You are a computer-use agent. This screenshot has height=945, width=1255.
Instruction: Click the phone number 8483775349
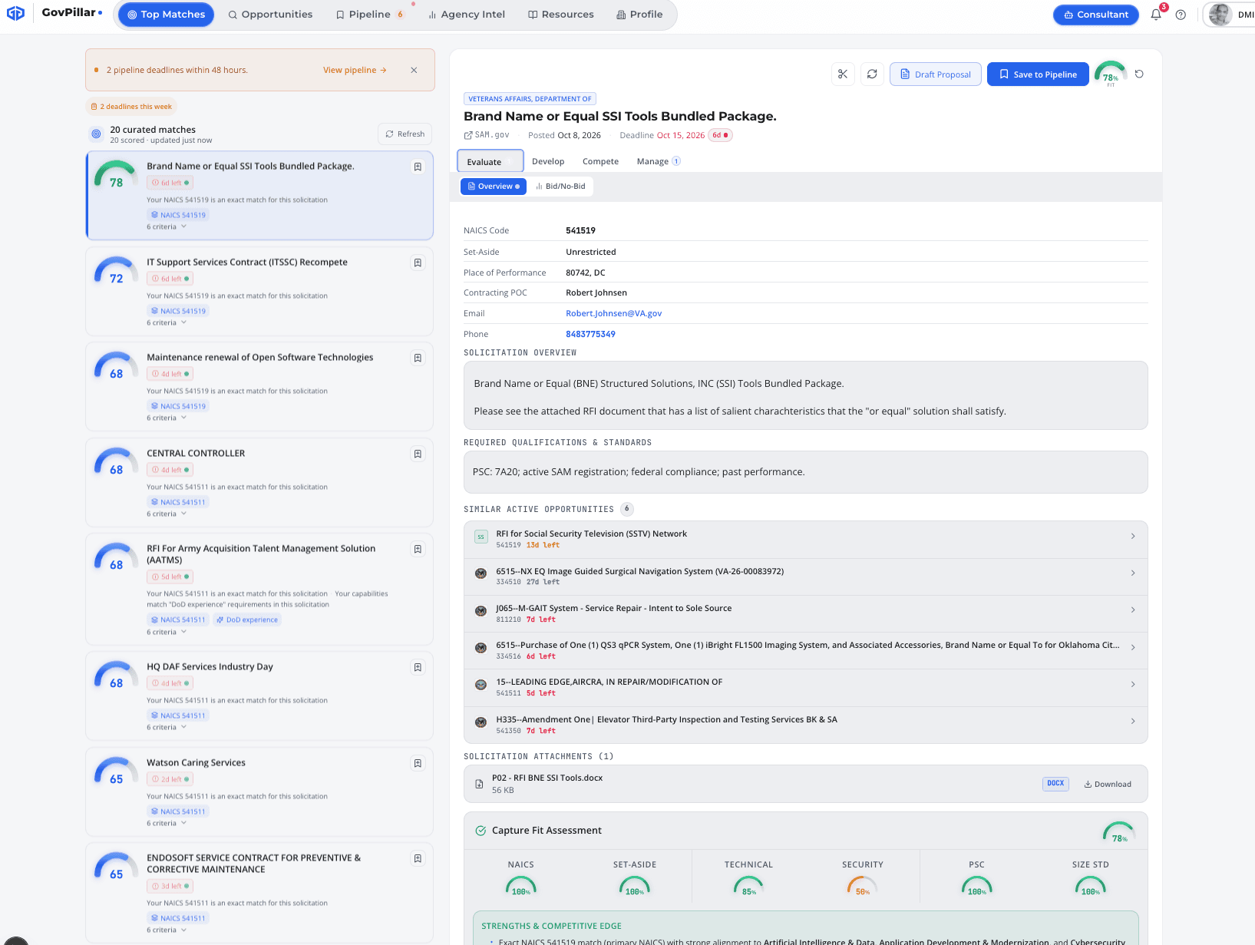tap(590, 334)
